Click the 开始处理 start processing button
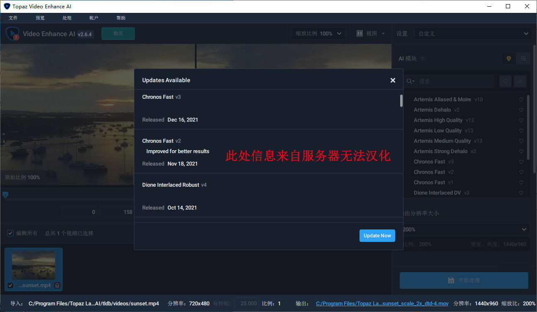 [x=464, y=280]
